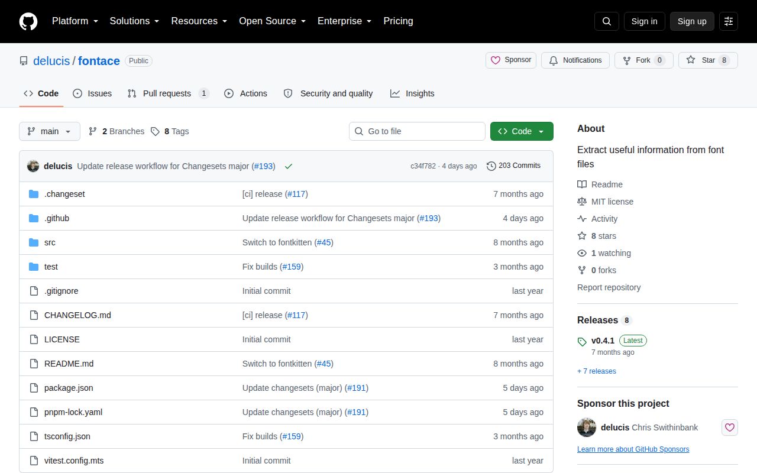Switch to the Insights tab
The image size is (757, 473).
(412, 93)
